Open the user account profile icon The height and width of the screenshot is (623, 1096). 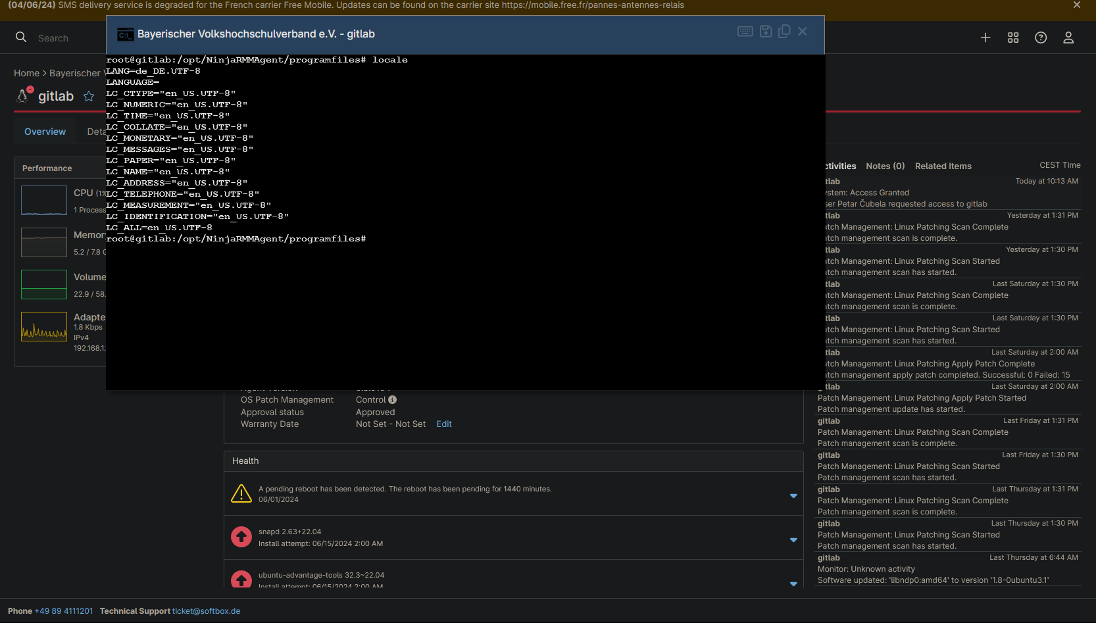pyautogui.click(x=1068, y=38)
